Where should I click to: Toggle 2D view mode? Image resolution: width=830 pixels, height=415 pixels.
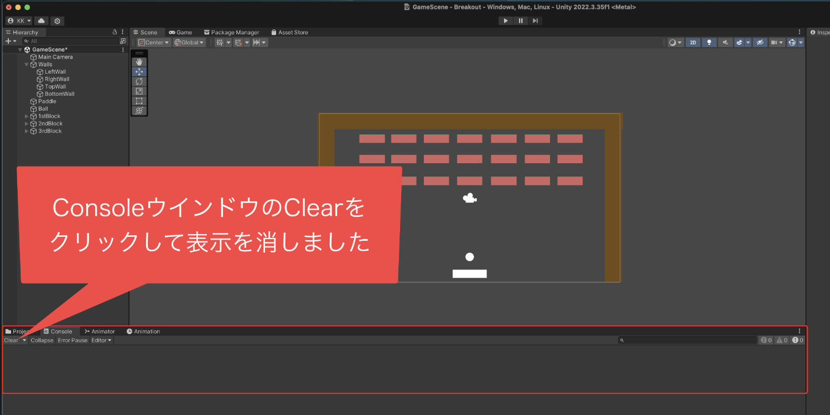693,42
